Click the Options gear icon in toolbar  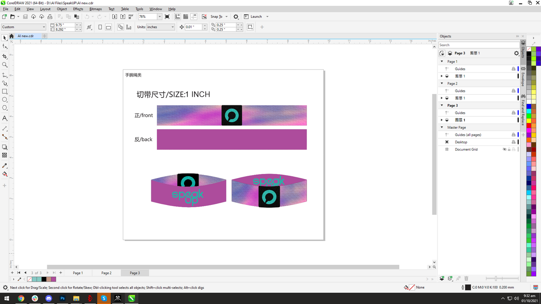tap(236, 17)
